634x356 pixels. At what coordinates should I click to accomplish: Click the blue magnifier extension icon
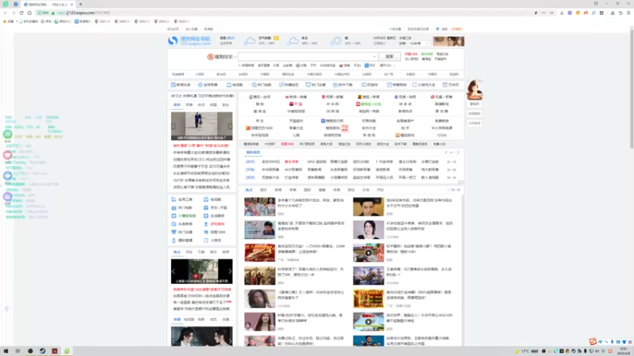594,13
